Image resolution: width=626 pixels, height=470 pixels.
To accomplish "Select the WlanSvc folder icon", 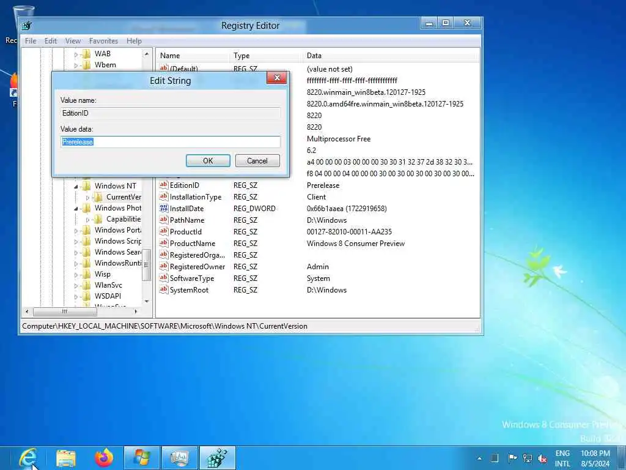I will 86,285.
